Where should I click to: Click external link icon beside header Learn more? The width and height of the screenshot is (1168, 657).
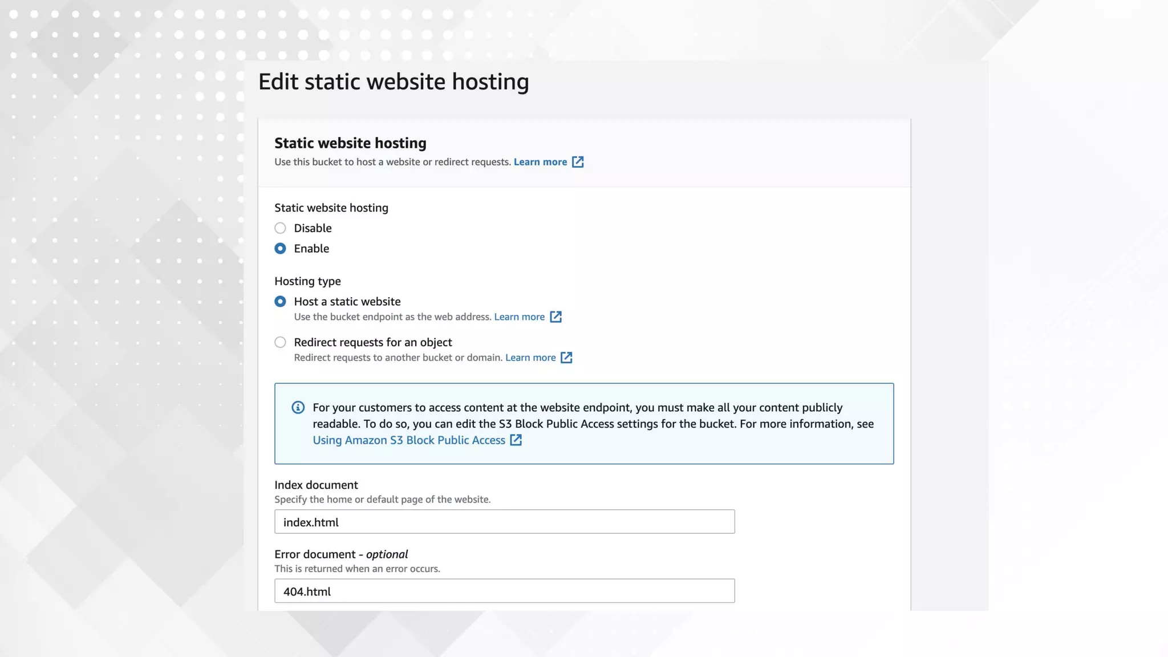[578, 162]
